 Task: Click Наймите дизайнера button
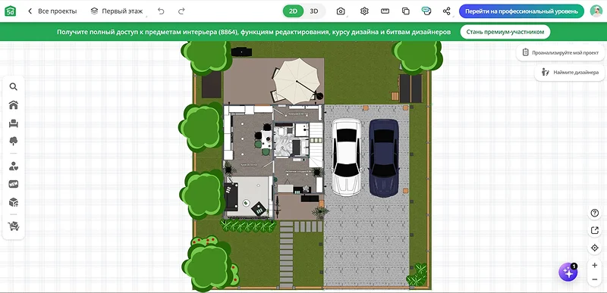coord(571,72)
